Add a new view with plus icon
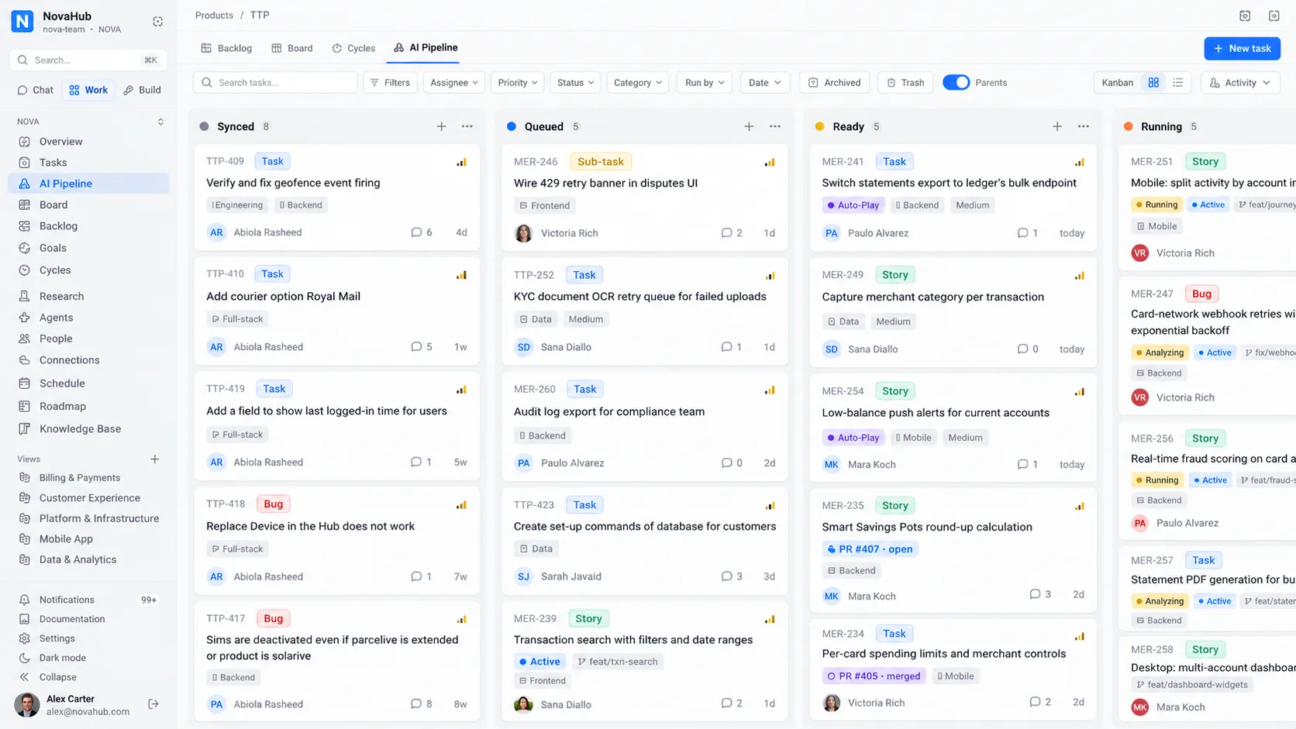Image resolution: width=1296 pixels, height=729 pixels. tap(155, 459)
